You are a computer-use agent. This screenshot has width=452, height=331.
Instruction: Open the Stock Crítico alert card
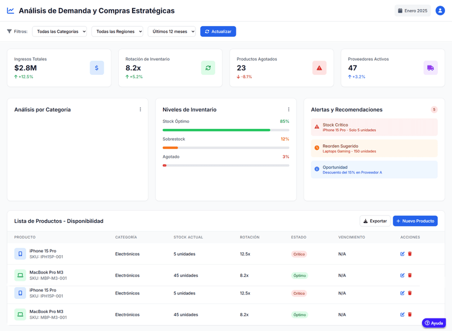click(x=374, y=127)
